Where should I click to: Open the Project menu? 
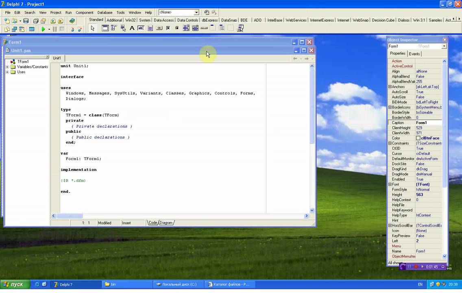(x=56, y=12)
